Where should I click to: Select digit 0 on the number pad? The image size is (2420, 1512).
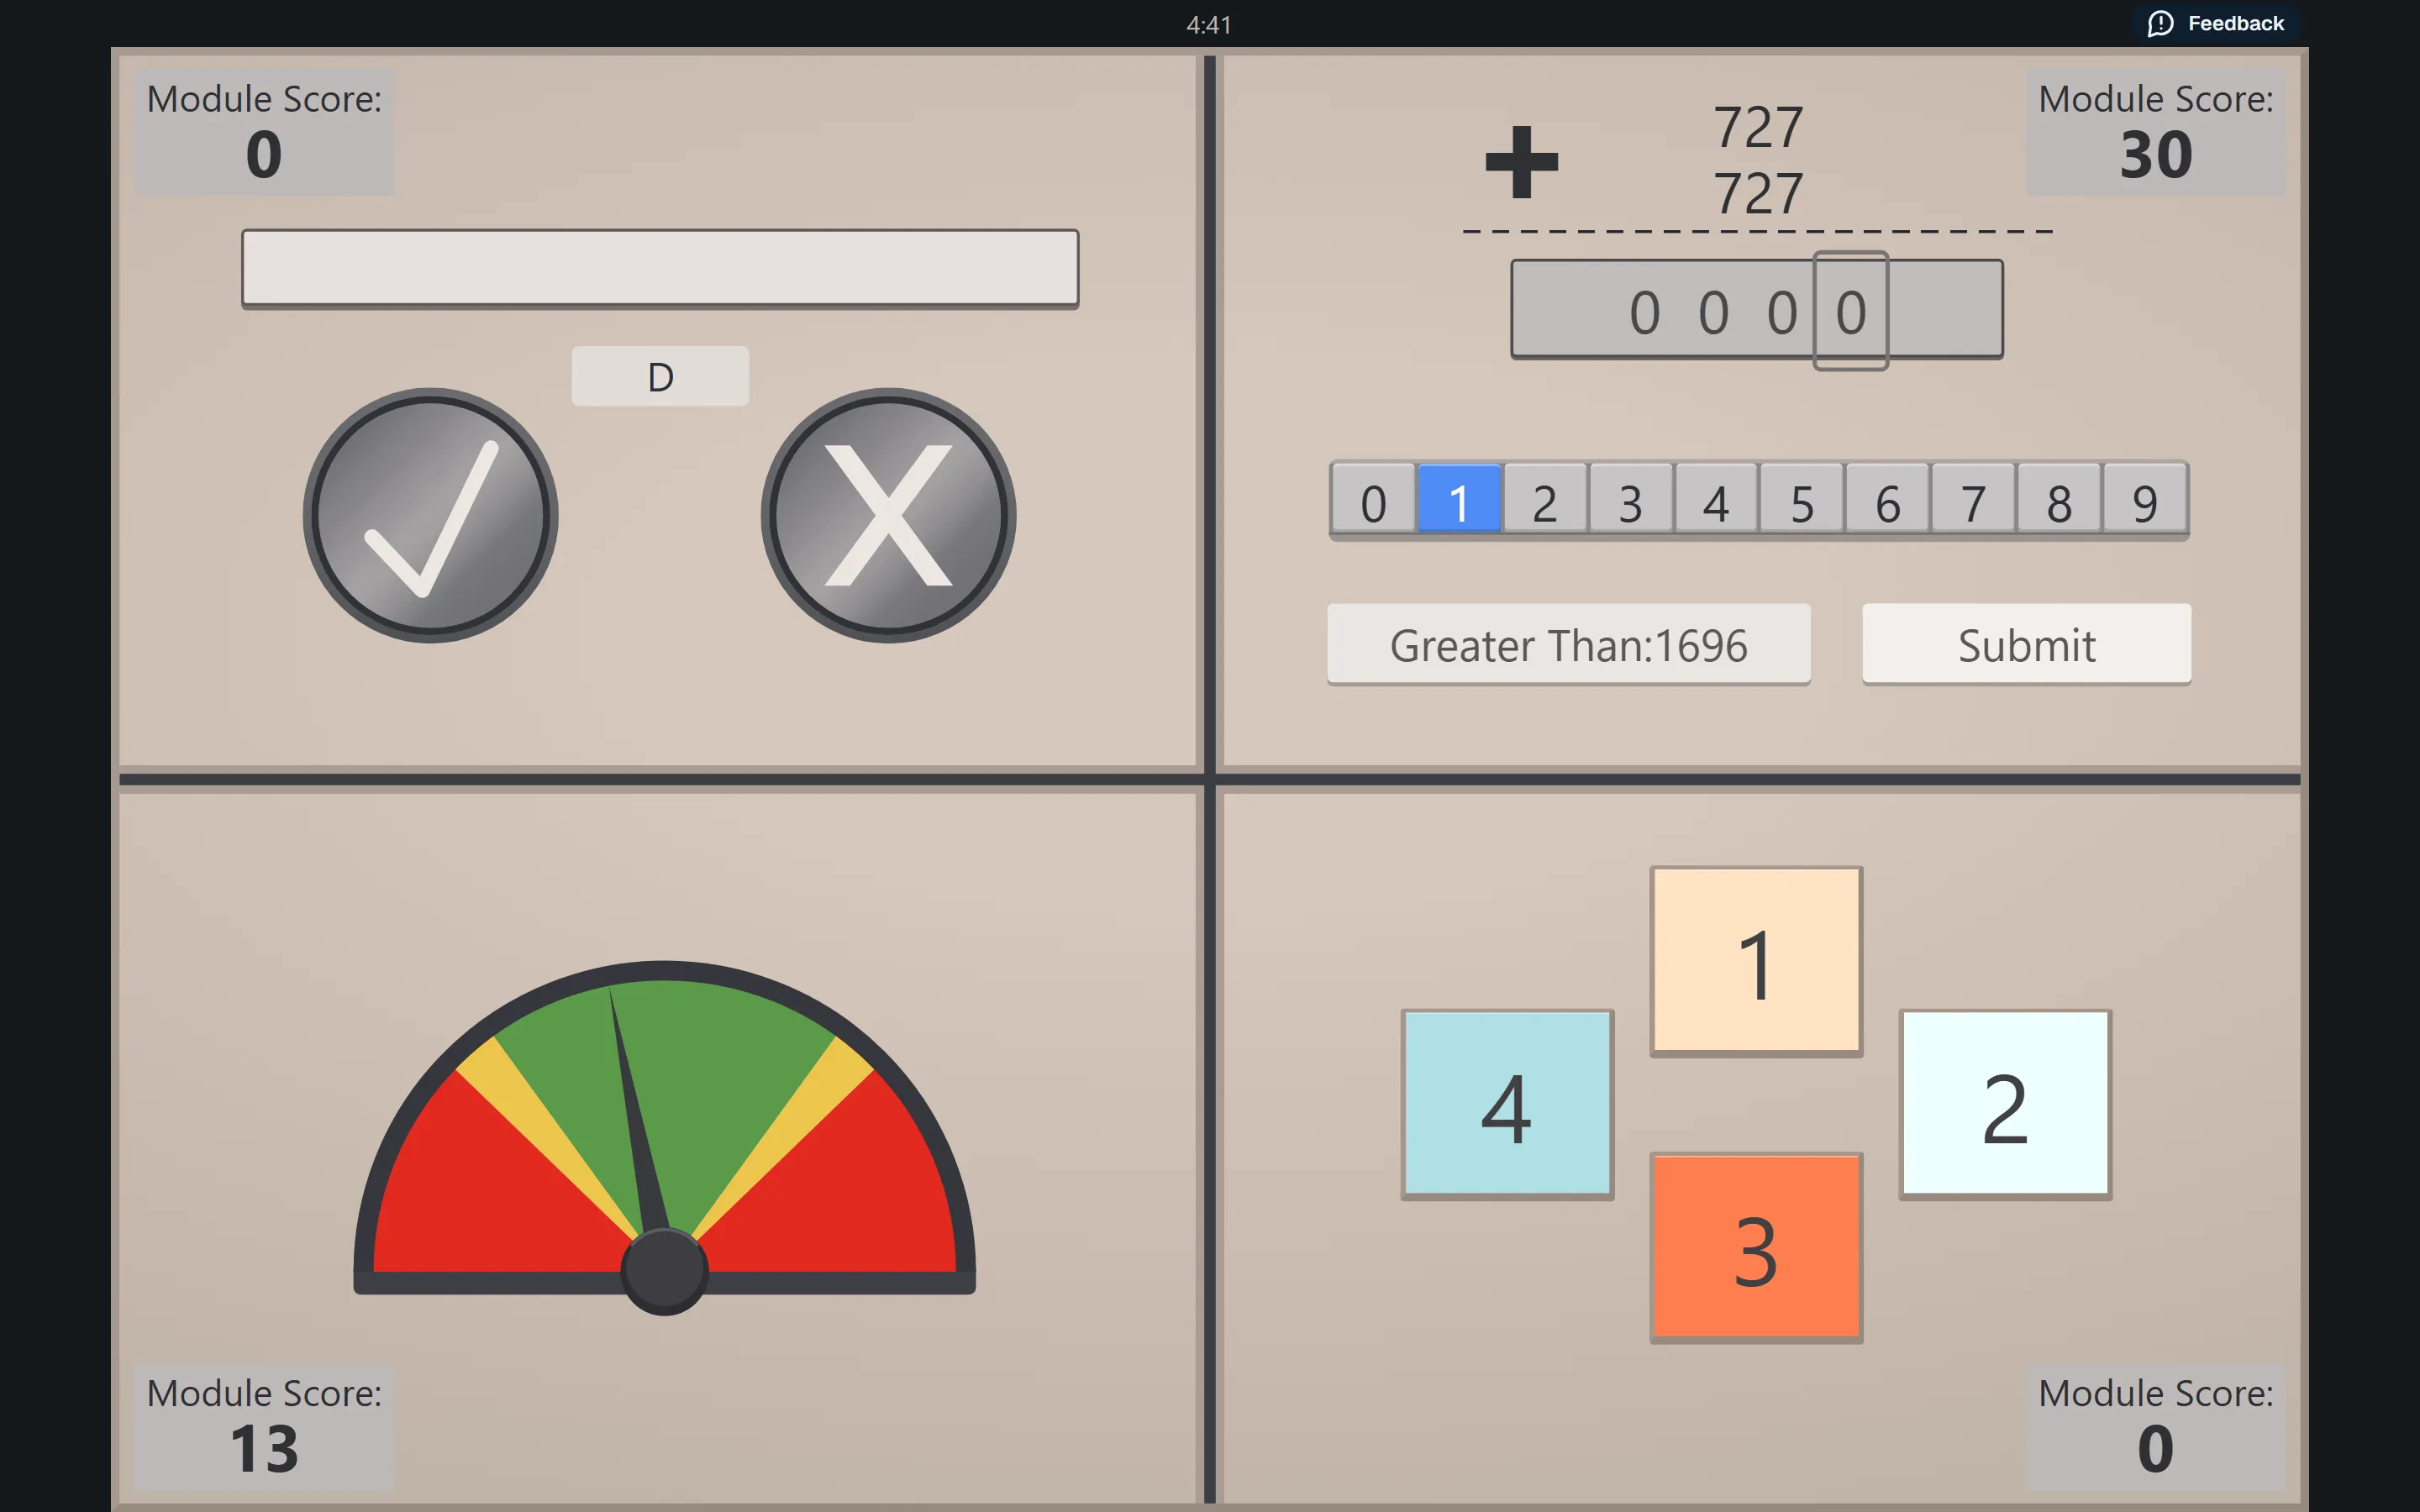tap(1373, 501)
